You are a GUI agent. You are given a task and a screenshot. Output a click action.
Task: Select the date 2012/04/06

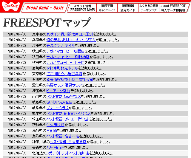coord(17,34)
